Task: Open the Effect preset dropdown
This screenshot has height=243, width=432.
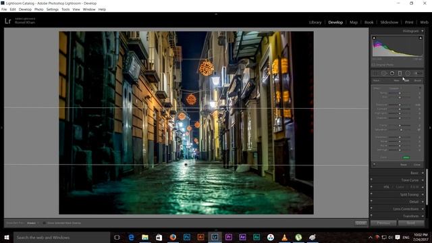Action: point(395,88)
